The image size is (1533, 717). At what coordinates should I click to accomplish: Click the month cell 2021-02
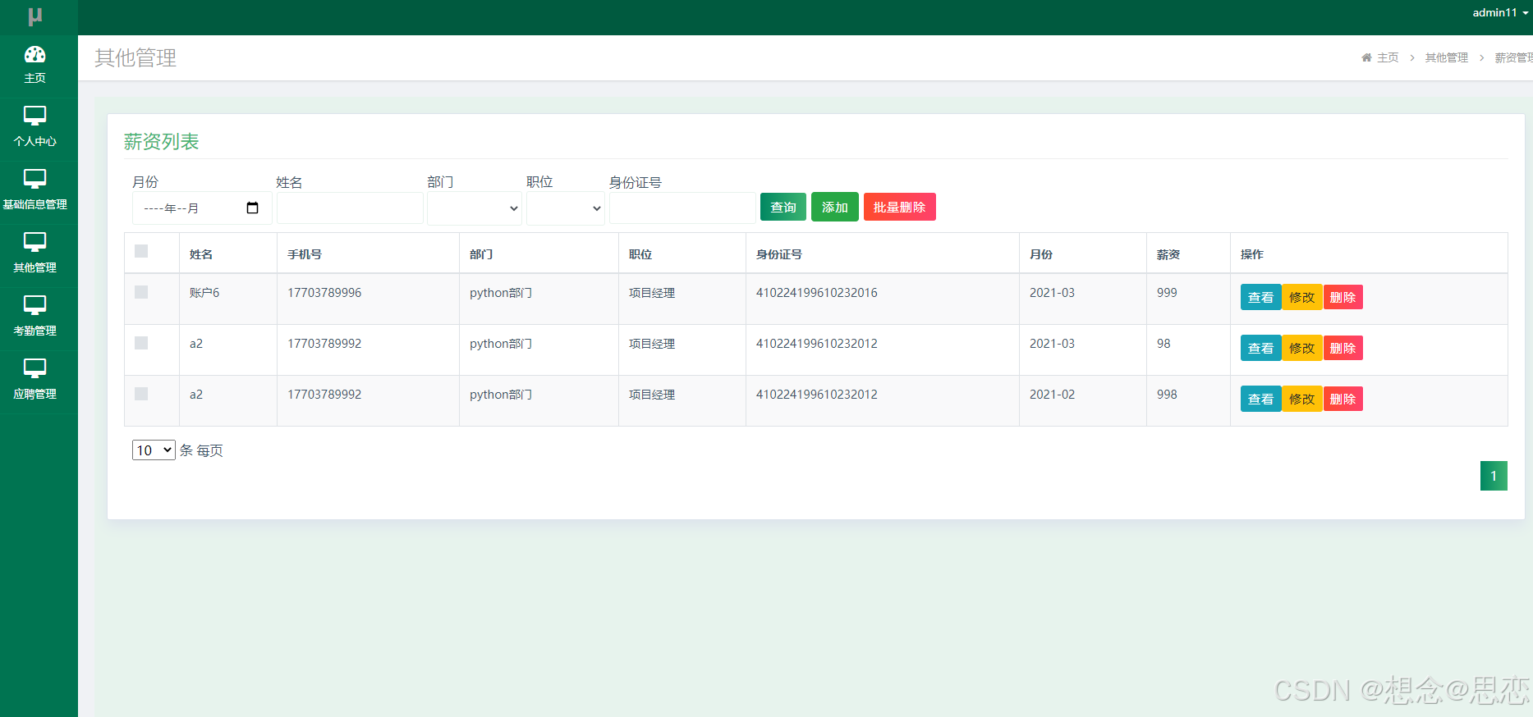1052,395
